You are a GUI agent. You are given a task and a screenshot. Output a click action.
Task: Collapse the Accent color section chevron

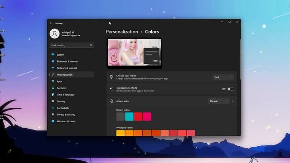(233, 101)
